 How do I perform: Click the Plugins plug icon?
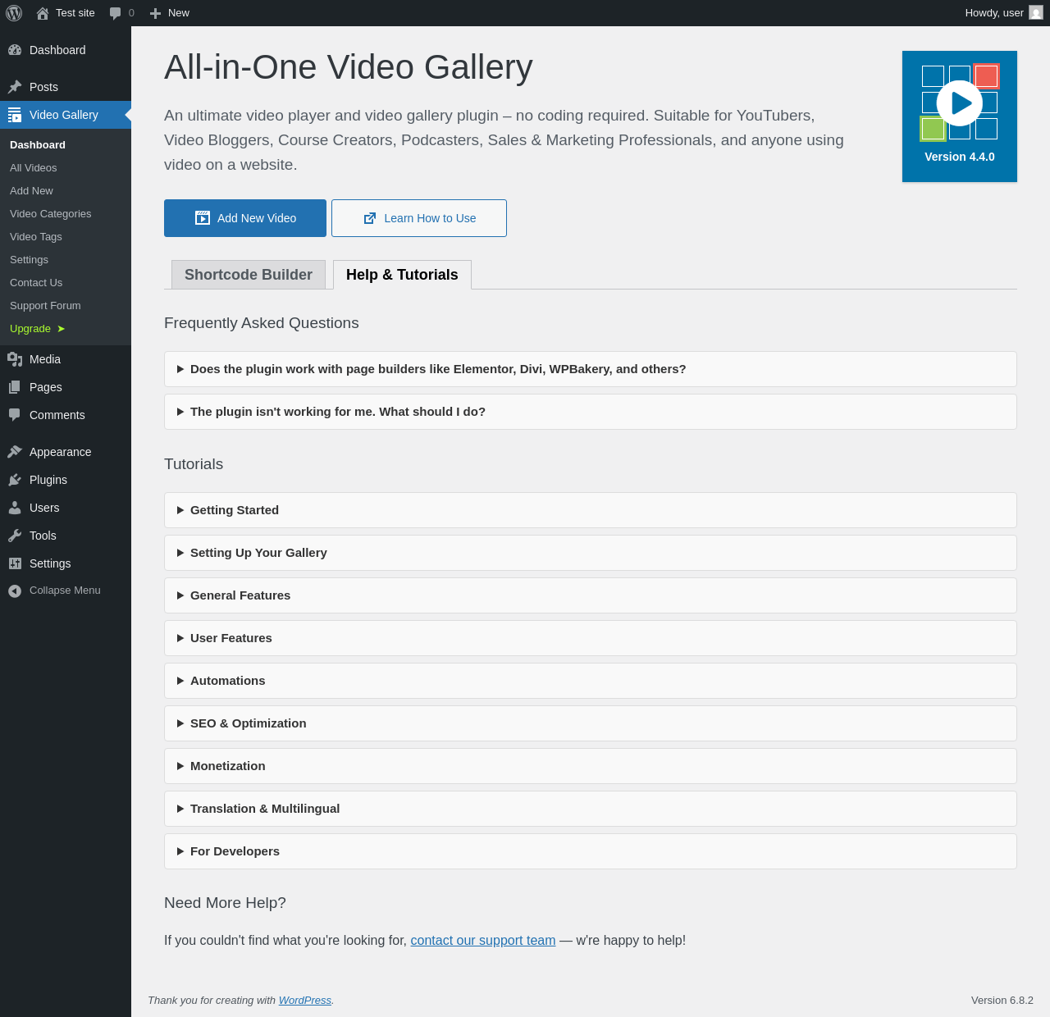tap(15, 480)
